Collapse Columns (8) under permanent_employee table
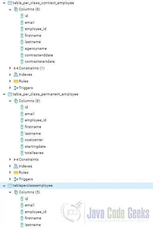The height and width of the screenshot is (229, 153). coord(10,101)
